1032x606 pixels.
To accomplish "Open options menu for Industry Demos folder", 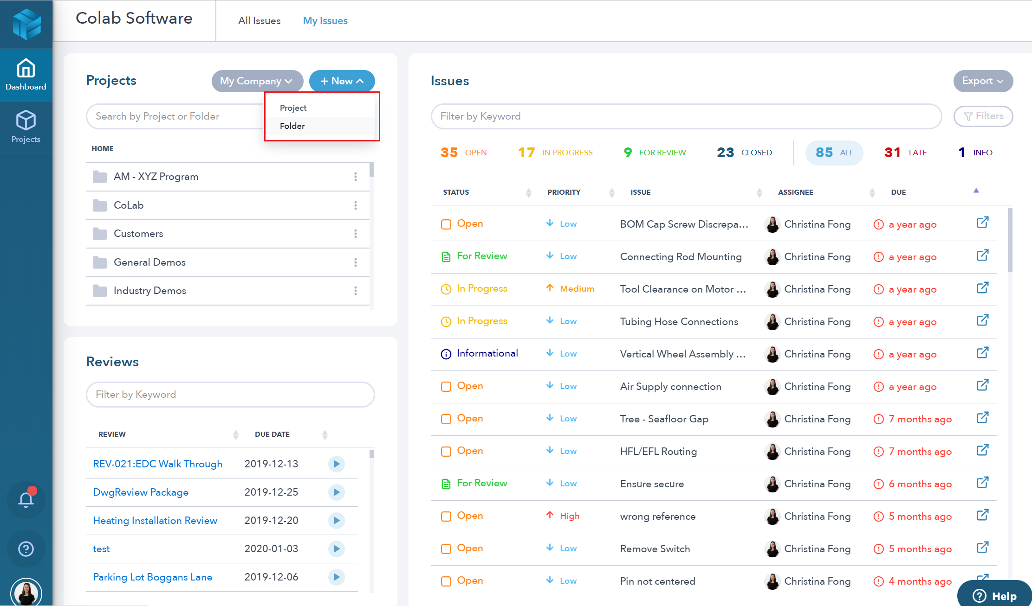I will [356, 291].
